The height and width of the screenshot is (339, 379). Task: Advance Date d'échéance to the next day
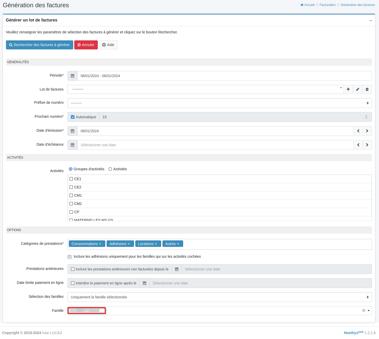[367, 145]
